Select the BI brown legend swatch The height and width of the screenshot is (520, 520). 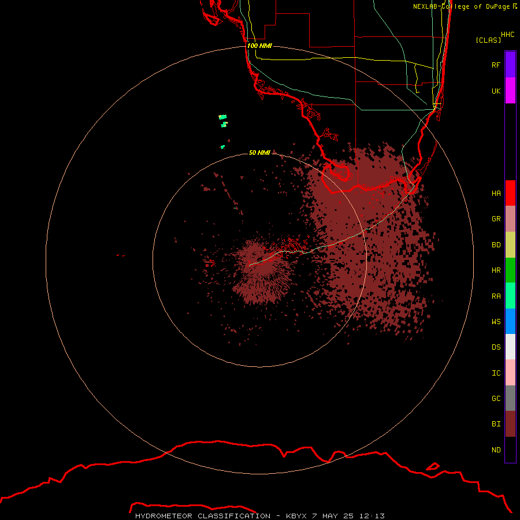point(510,424)
